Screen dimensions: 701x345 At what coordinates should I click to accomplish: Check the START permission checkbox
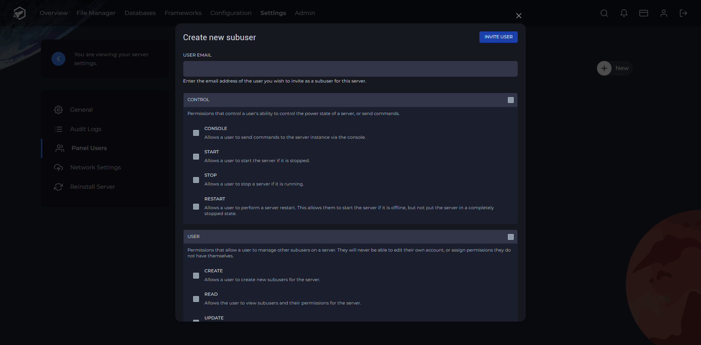coord(196,156)
